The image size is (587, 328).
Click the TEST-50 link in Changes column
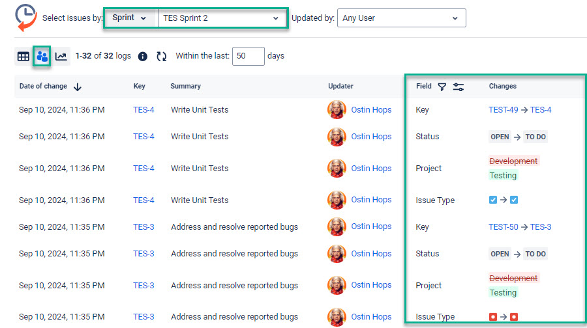point(503,227)
